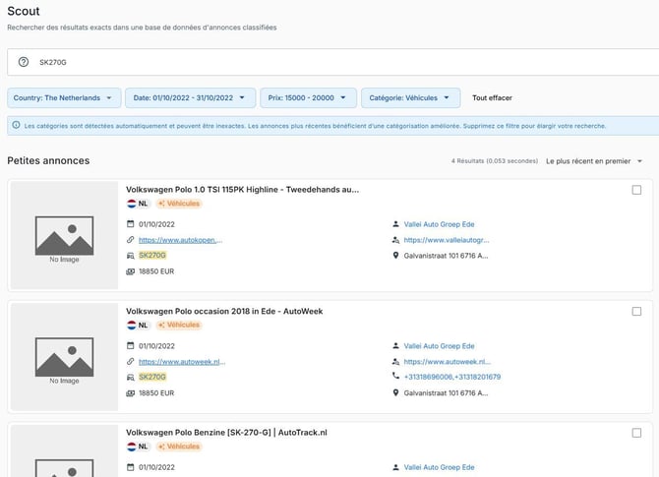Click the help question mark icon in search box
This screenshot has height=477, width=659.
pos(24,62)
